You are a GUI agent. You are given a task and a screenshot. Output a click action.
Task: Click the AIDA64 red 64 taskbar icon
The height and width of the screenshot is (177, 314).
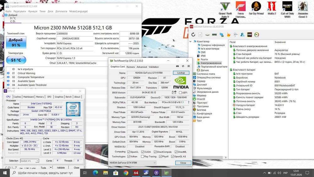click(136, 173)
